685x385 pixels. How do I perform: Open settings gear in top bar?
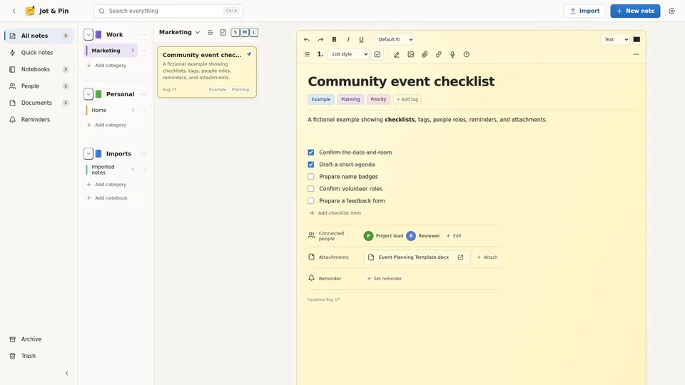click(672, 11)
